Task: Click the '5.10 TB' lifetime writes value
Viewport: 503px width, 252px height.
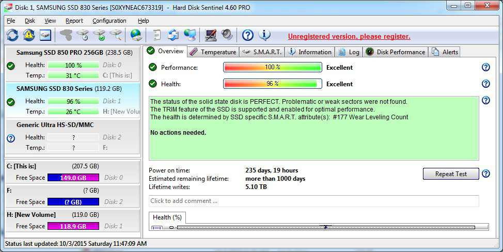Action: [x=256, y=186]
